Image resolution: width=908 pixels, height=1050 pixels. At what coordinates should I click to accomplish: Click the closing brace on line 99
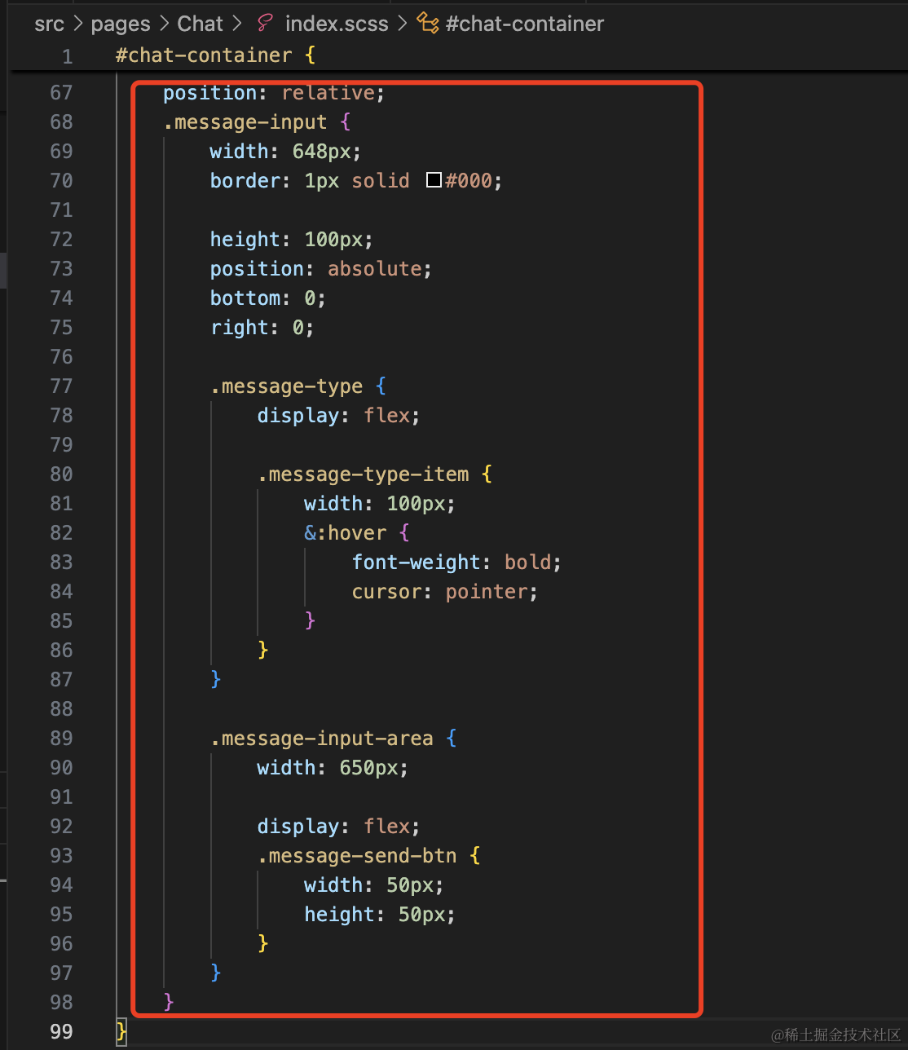(121, 1032)
